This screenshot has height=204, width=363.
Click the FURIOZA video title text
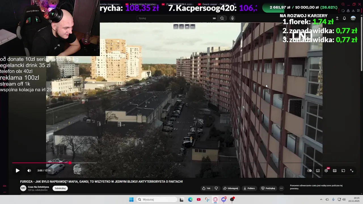[101, 182]
